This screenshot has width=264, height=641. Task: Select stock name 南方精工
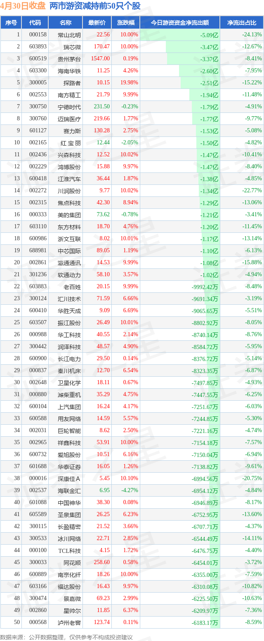(x=70, y=95)
